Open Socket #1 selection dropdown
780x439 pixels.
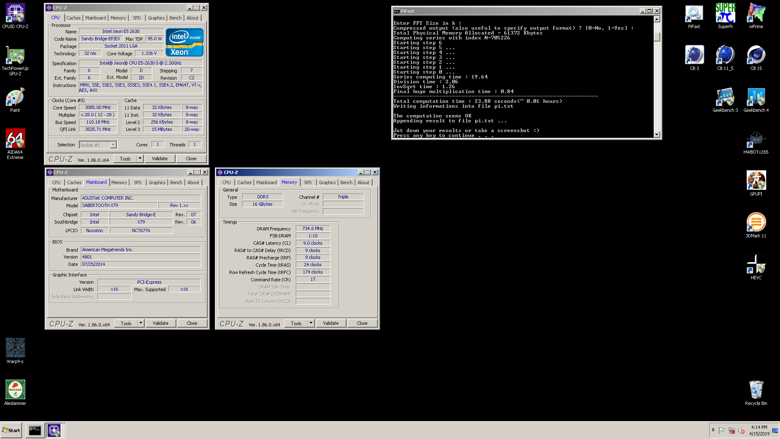(113, 145)
